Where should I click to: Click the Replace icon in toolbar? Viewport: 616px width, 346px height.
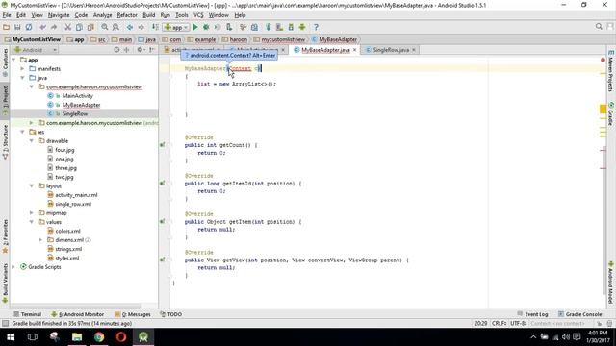115,27
